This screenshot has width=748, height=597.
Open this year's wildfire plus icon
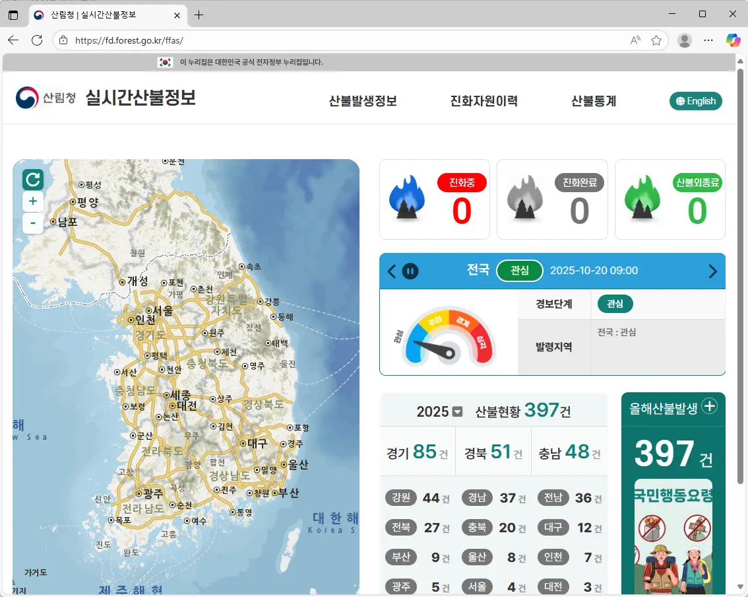[710, 407]
